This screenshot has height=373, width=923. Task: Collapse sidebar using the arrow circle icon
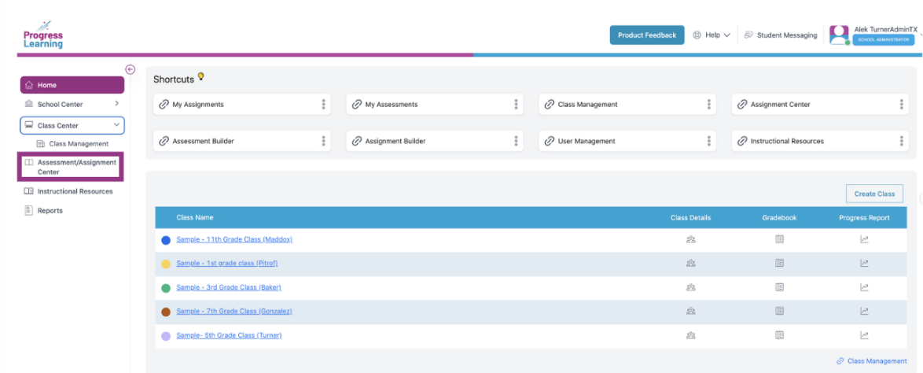tap(131, 69)
